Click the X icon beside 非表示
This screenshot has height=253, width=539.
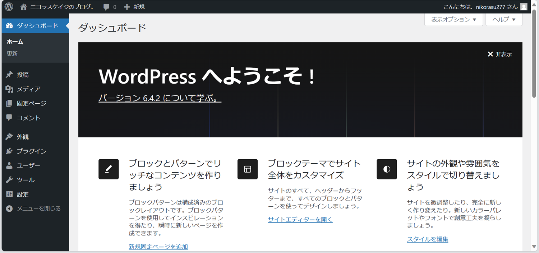[490, 54]
